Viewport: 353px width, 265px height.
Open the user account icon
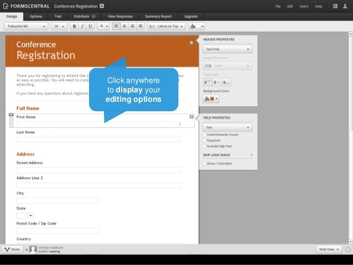(345, 6)
